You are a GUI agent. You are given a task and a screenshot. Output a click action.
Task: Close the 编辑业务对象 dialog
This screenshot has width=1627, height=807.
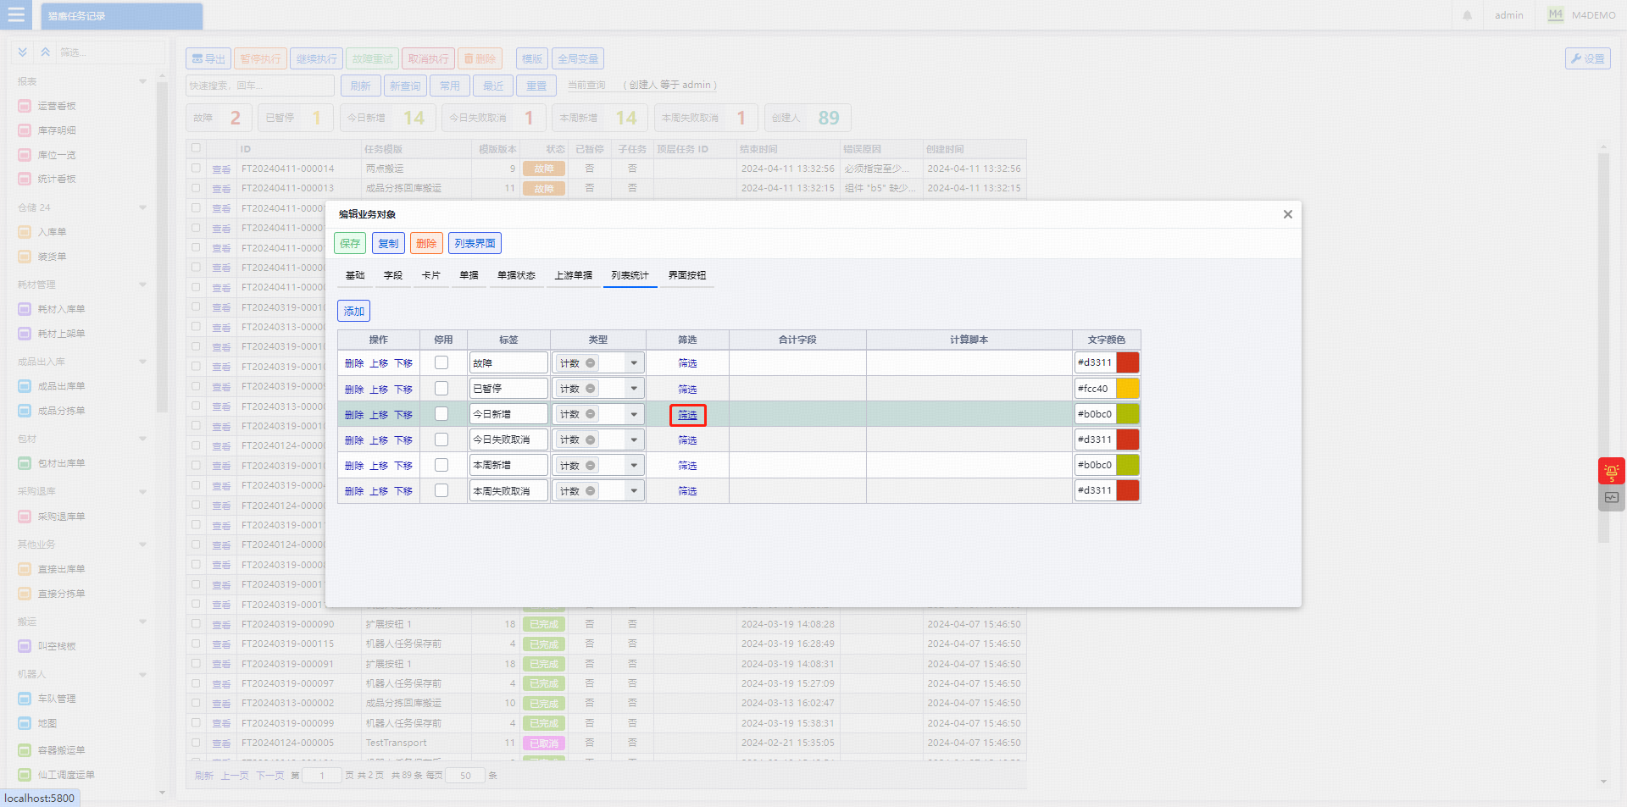click(1287, 214)
